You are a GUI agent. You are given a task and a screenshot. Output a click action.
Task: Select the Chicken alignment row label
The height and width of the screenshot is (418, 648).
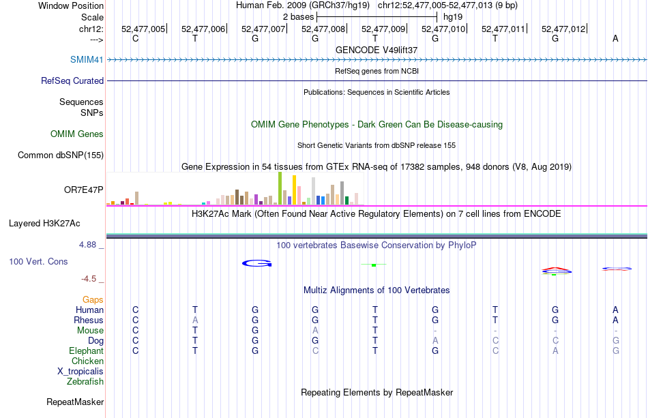tap(87, 361)
